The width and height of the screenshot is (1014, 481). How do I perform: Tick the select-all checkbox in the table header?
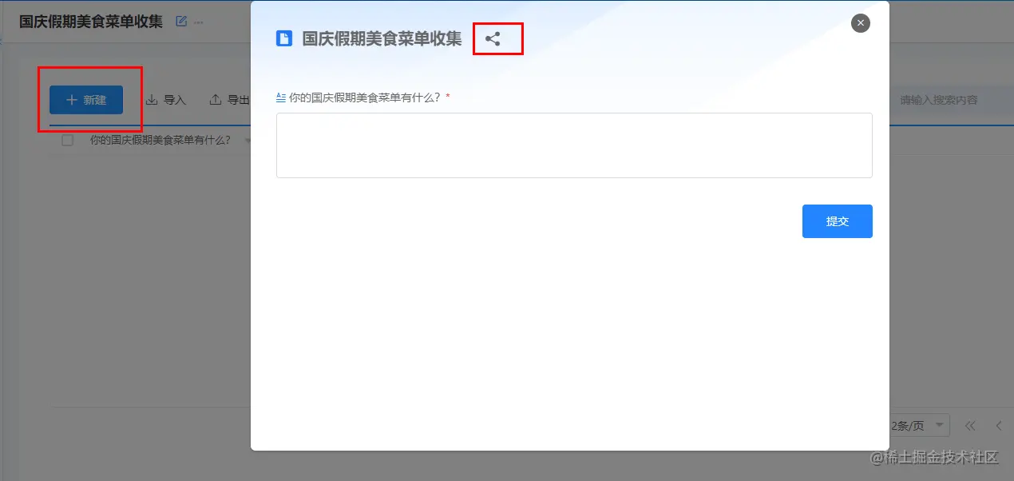(68, 140)
